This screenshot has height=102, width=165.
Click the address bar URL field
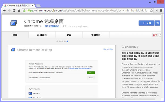pos(88,10)
